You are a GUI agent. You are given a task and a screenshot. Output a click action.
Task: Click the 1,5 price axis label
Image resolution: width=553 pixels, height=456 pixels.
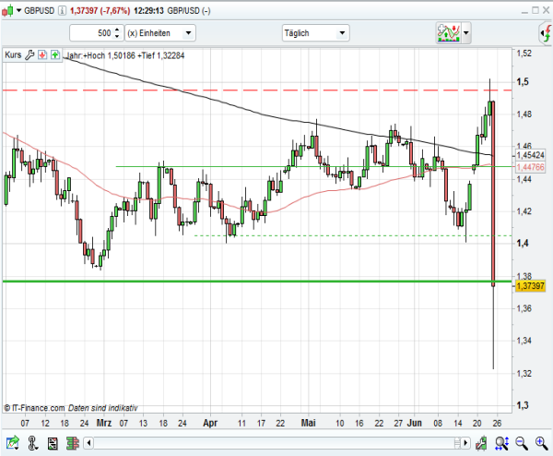(x=523, y=82)
